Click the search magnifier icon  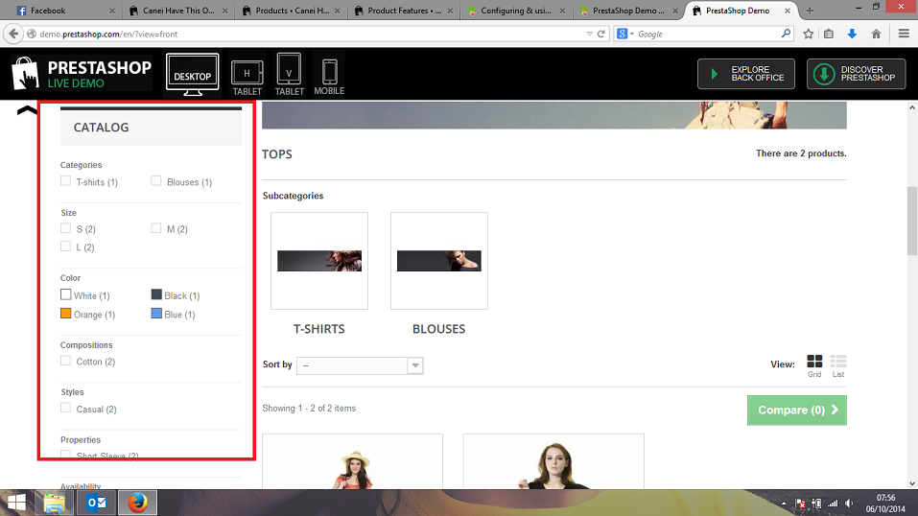point(786,34)
